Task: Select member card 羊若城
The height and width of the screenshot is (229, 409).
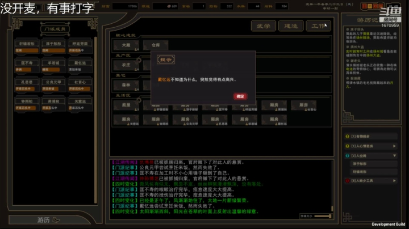Action: point(53,66)
